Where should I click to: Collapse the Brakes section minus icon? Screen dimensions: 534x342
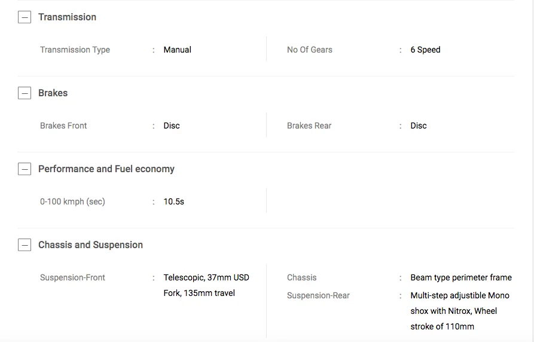(x=25, y=93)
